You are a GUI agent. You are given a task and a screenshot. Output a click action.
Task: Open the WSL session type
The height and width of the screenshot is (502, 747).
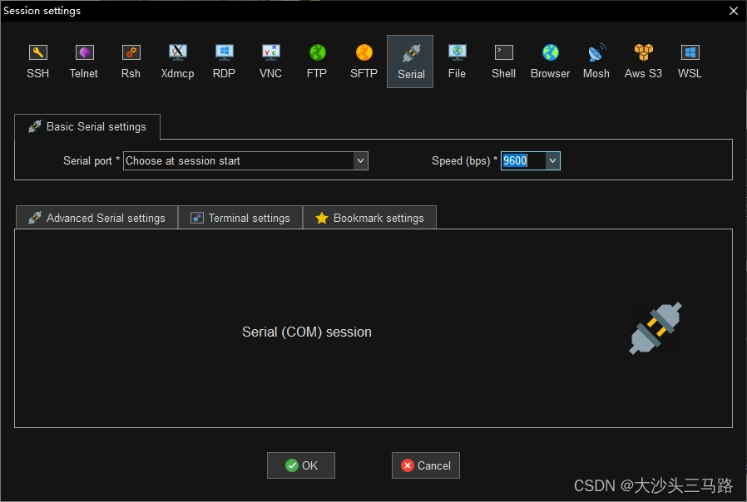[x=690, y=62]
